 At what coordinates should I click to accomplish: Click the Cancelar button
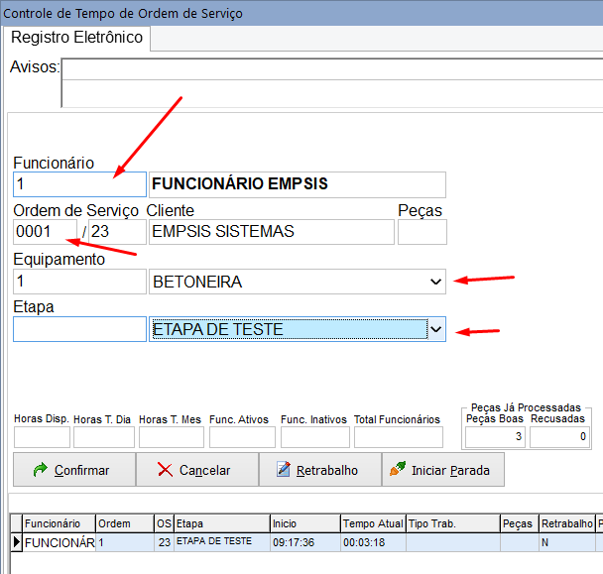tap(197, 470)
